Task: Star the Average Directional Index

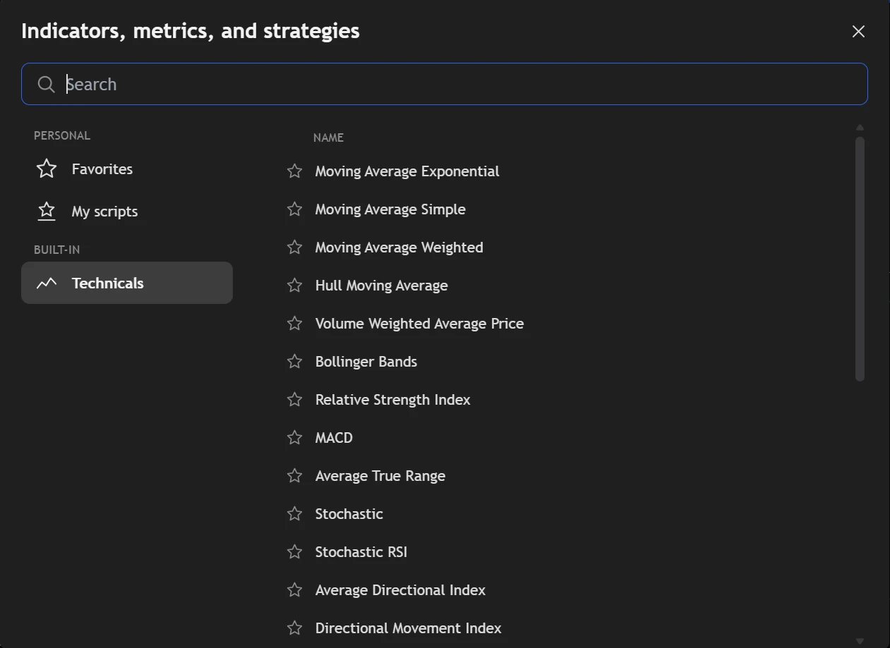Action: pos(295,590)
